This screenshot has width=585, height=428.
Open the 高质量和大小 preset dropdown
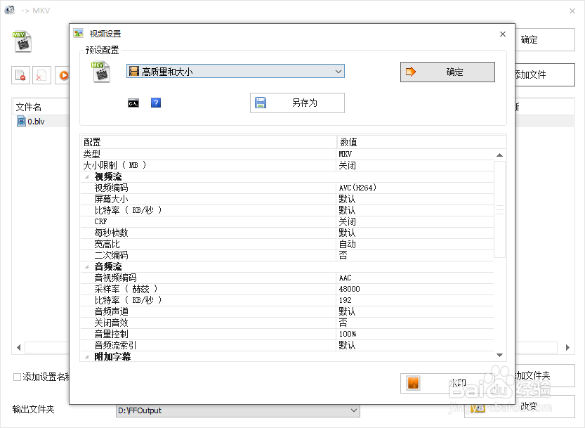(x=338, y=71)
